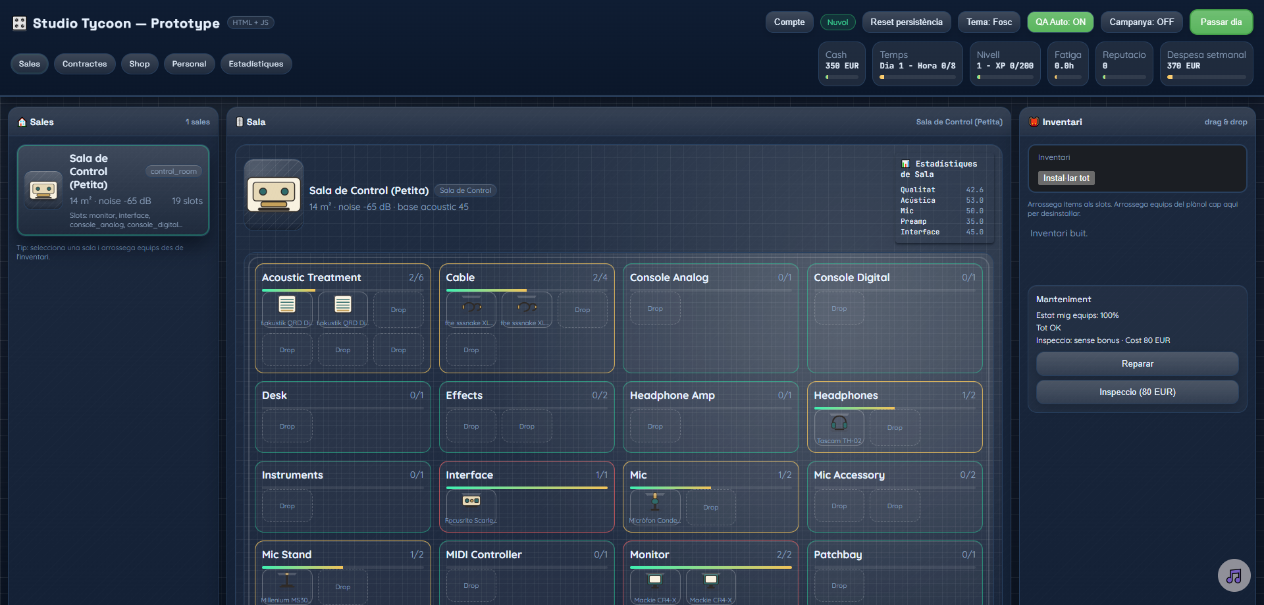Screen dimensions: 1264x605
Task: Click Instal·lar tot in inventory
Action: [x=1066, y=178]
